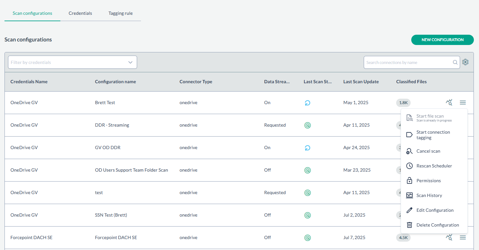479x250 pixels.
Task: Click the search magnifier icon
Action: [x=455, y=62]
